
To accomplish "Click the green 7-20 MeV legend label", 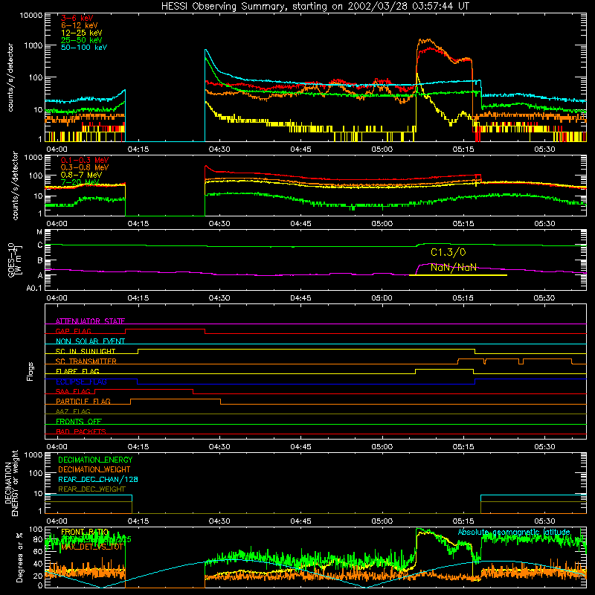I will 80,182.
